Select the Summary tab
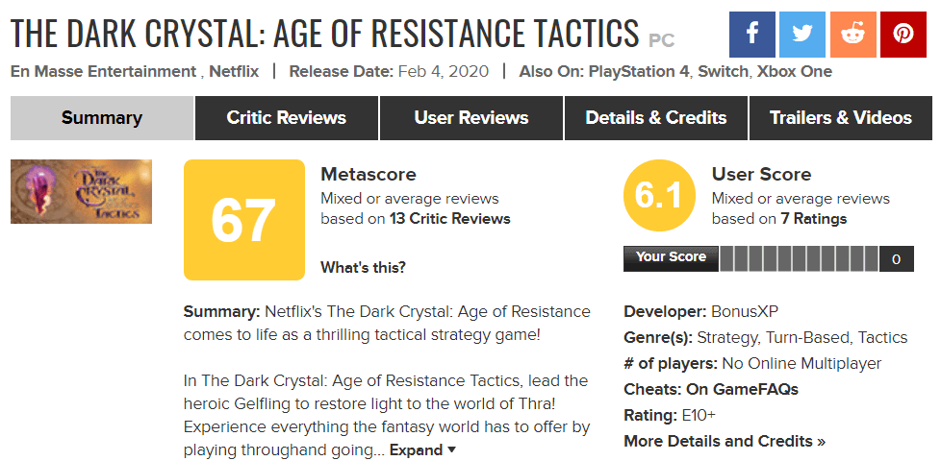This screenshot has height=461, width=941. pyautogui.click(x=101, y=118)
